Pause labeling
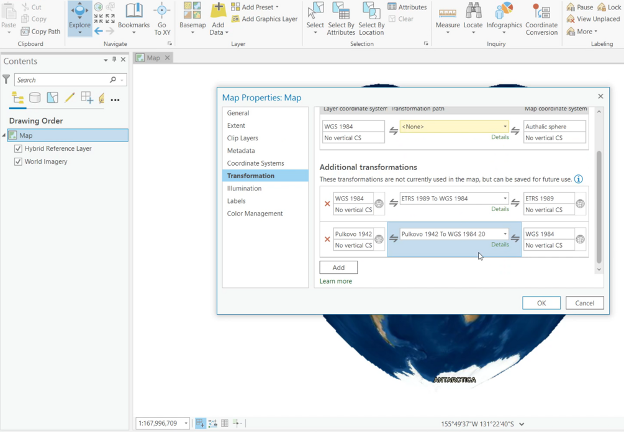Screen dimensions: 624x432 click(580, 7)
